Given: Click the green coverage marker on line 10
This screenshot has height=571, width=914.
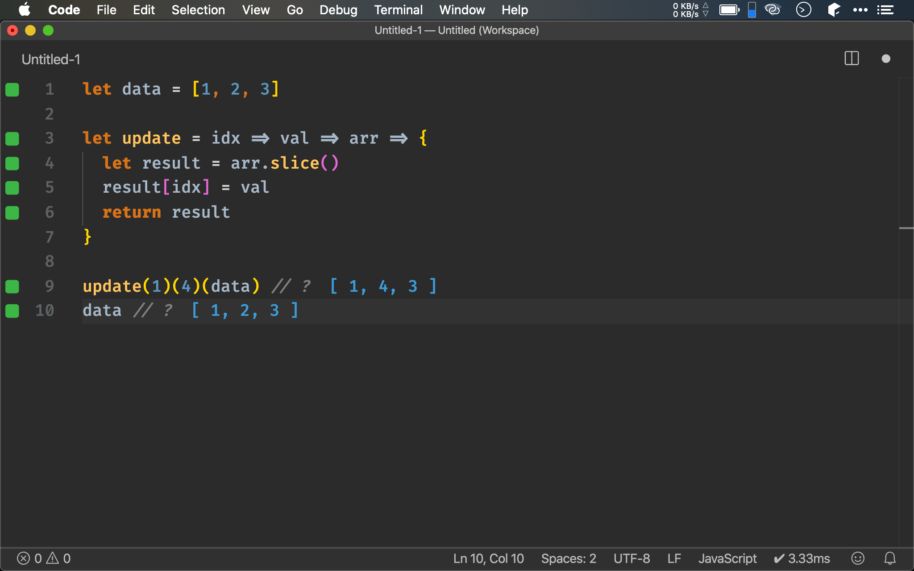Looking at the screenshot, I should click(x=12, y=311).
